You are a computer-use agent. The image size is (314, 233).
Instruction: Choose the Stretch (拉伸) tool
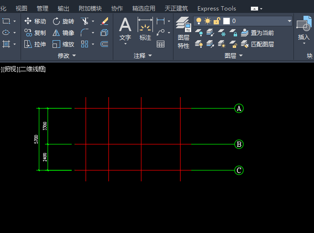(35, 44)
